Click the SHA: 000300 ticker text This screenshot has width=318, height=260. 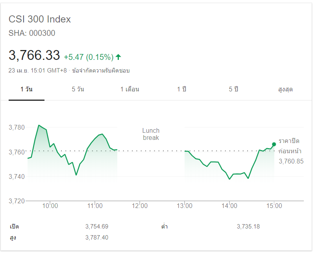32,33
